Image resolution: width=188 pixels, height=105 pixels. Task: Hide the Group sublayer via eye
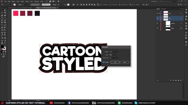point(157,23)
